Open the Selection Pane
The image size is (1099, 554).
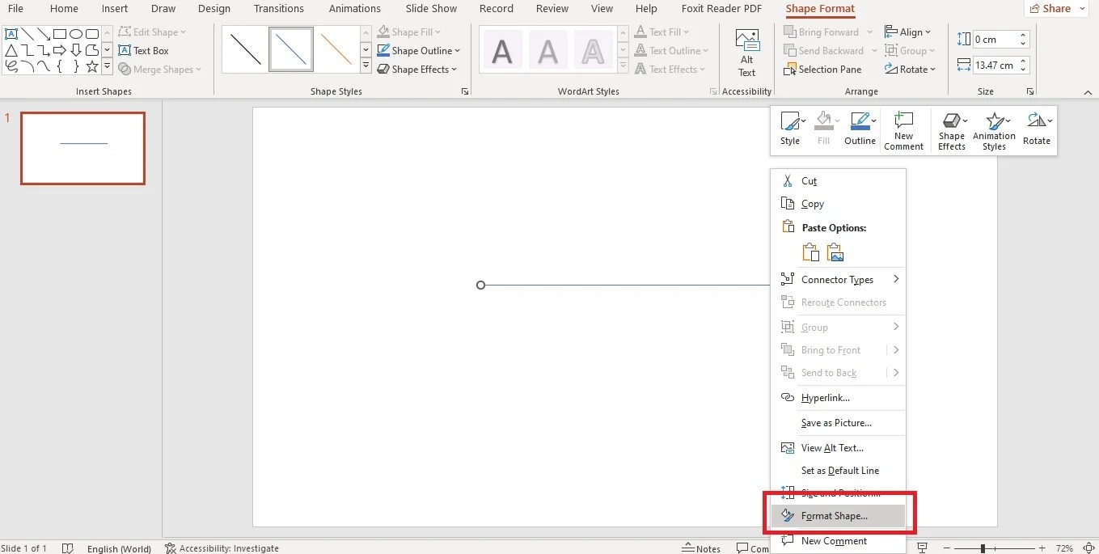824,69
